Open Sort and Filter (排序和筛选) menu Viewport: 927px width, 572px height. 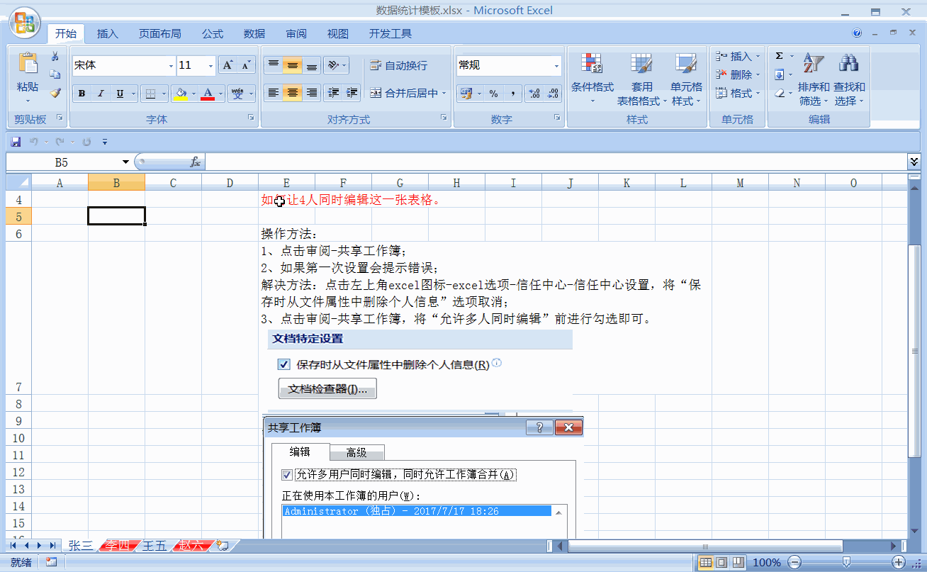pos(813,79)
